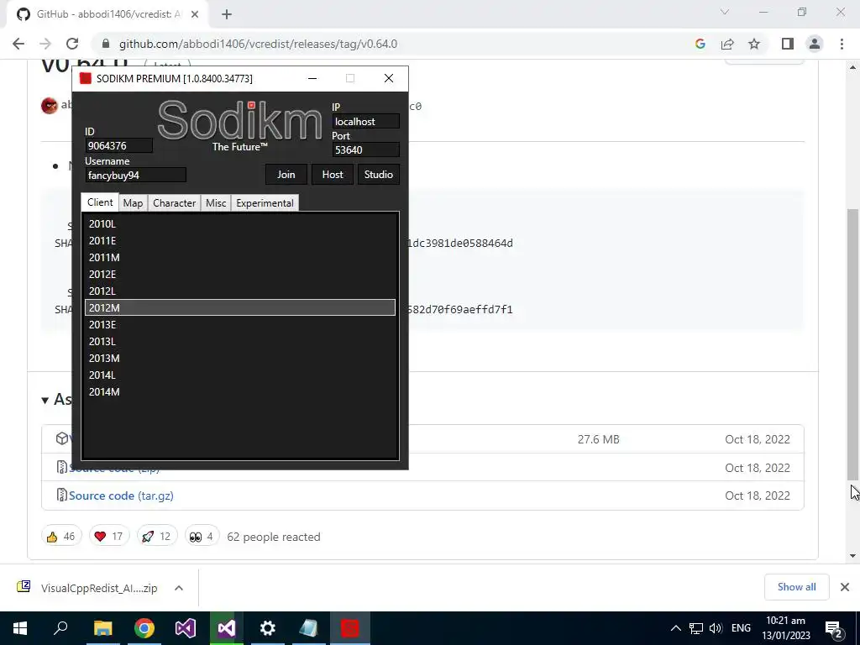
Task: Click the rocket reaction with 12
Action: point(157,537)
